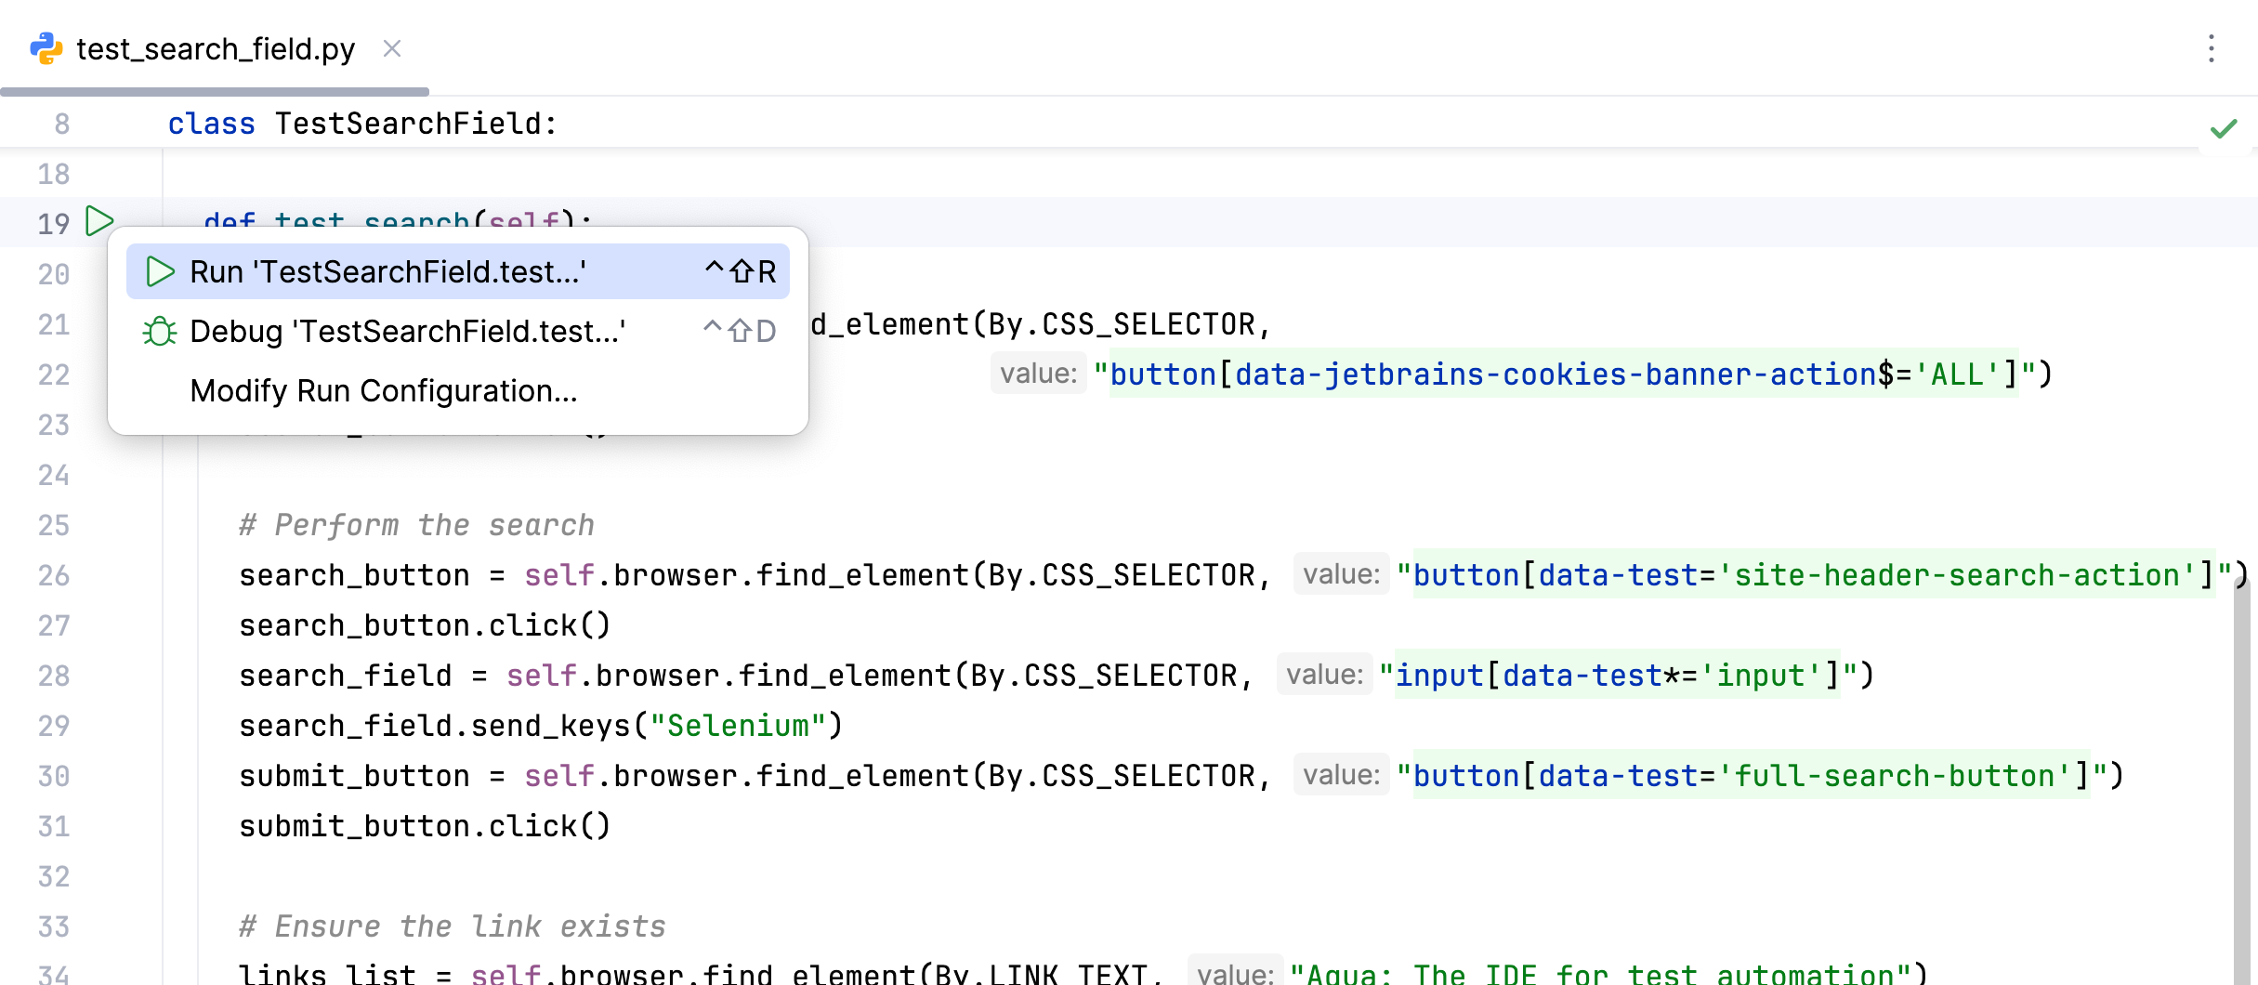Screen dimensions: 2258x985
Task: Click the green inspections checkmark indicator
Action: 2224,127
